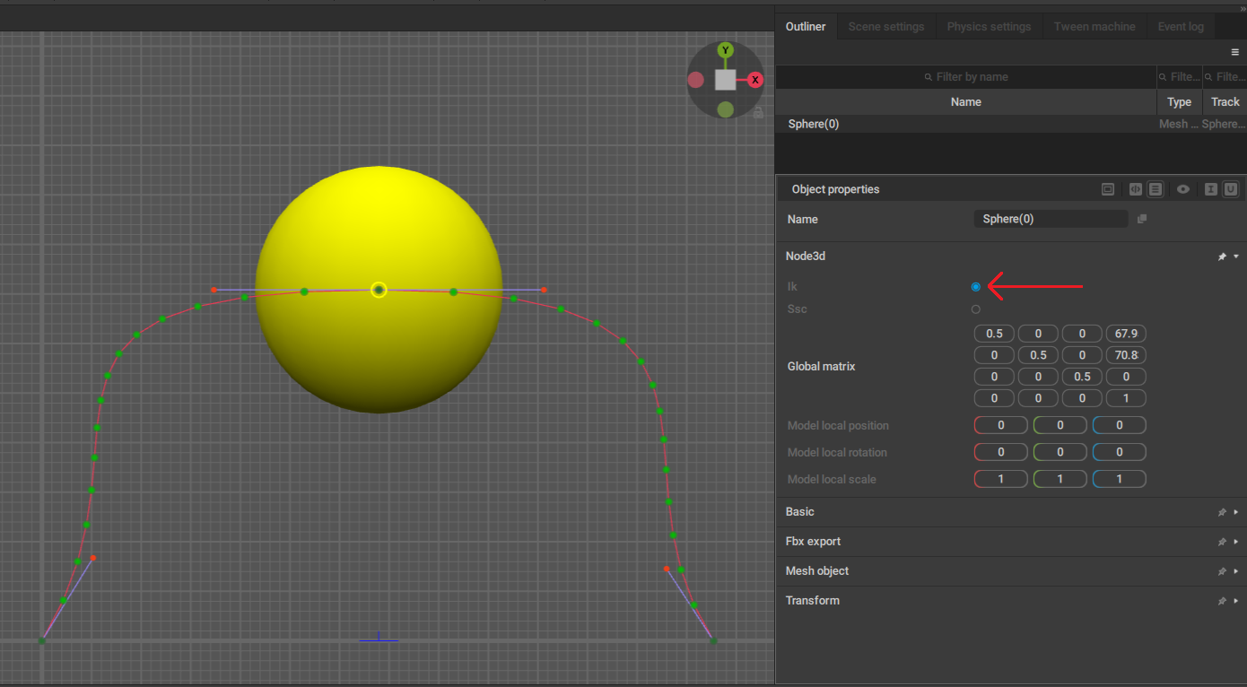Click the Type column filter field
The image size is (1247, 687).
[x=1180, y=77]
